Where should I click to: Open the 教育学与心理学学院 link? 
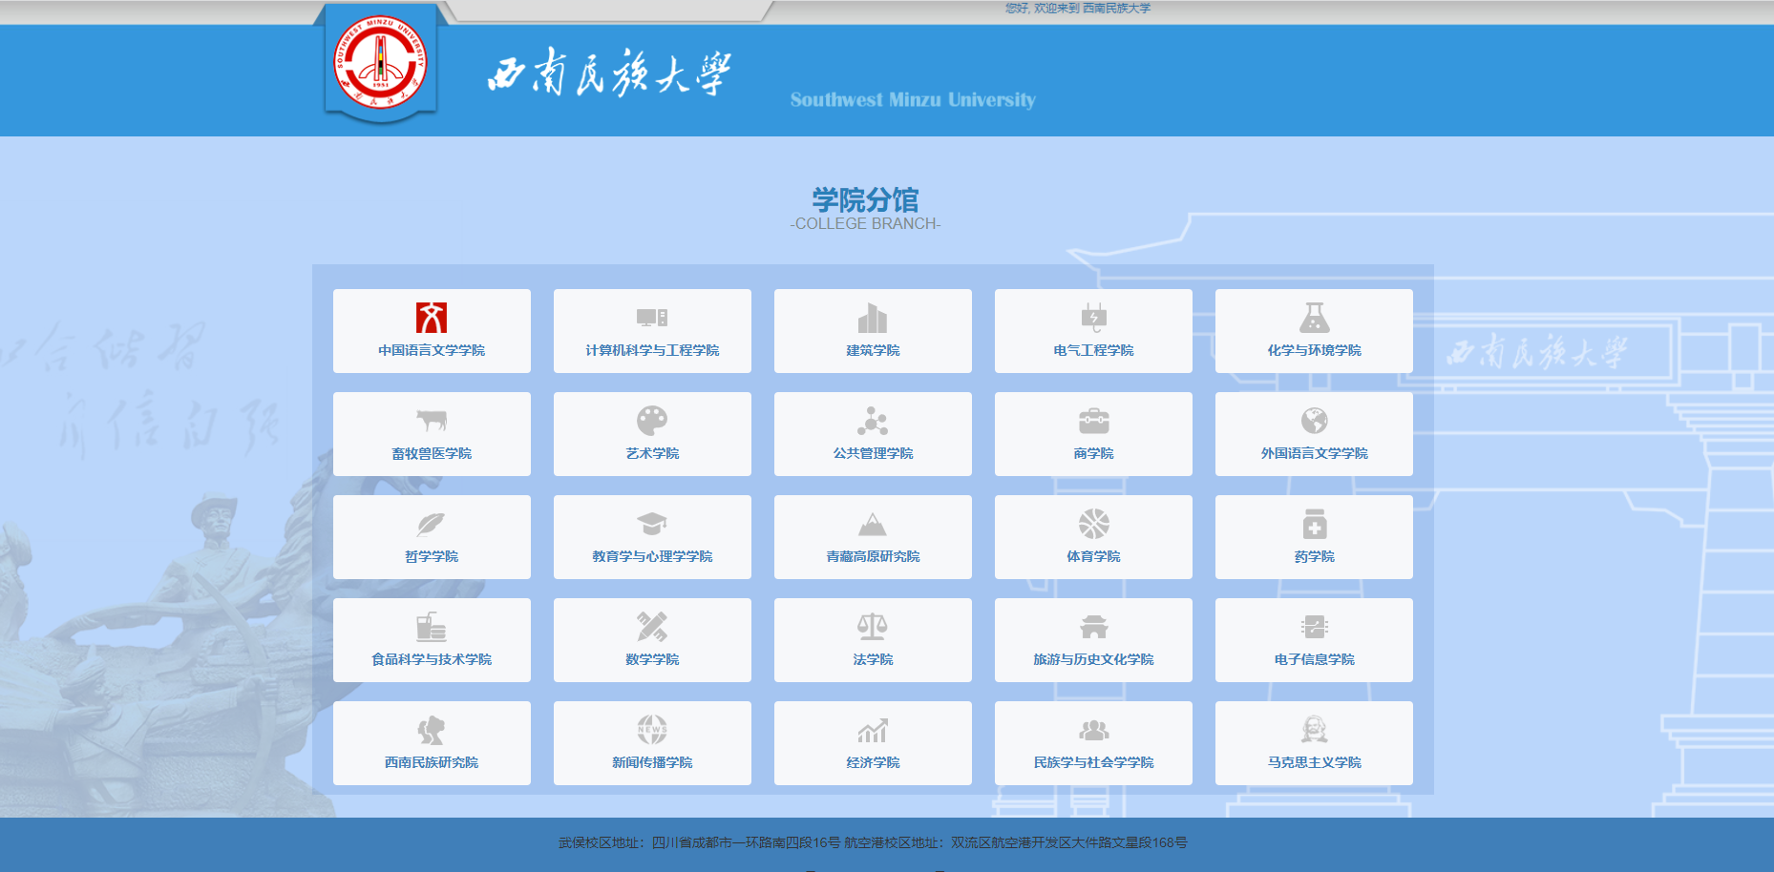[652, 556]
